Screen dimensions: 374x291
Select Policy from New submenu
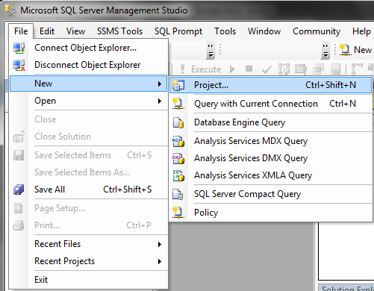[x=271, y=213]
